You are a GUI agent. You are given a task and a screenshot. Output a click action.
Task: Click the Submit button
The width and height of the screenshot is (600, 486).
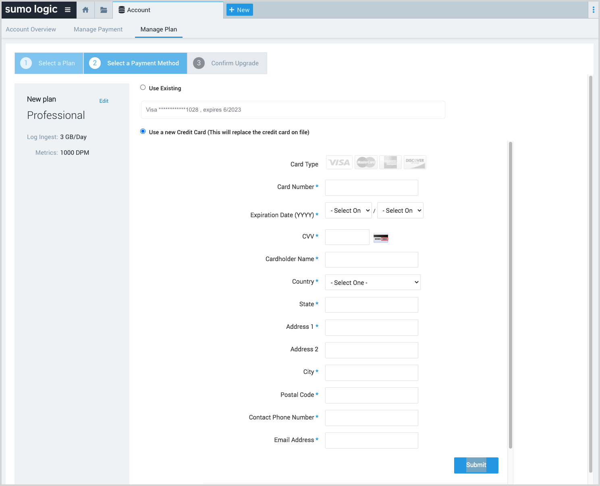[x=476, y=465]
